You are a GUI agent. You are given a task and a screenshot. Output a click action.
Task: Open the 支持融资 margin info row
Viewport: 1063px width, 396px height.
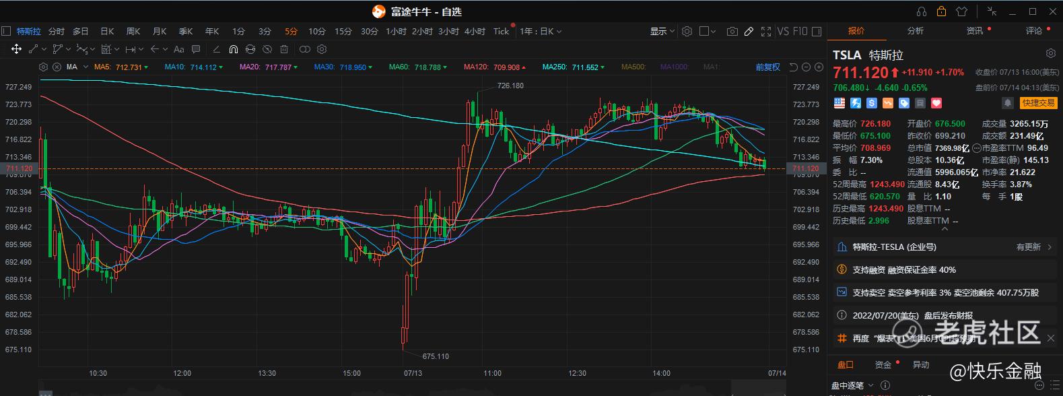point(945,269)
